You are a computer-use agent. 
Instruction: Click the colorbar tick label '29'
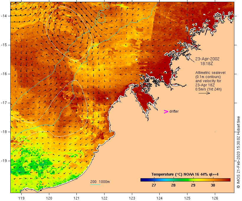(193, 185)
